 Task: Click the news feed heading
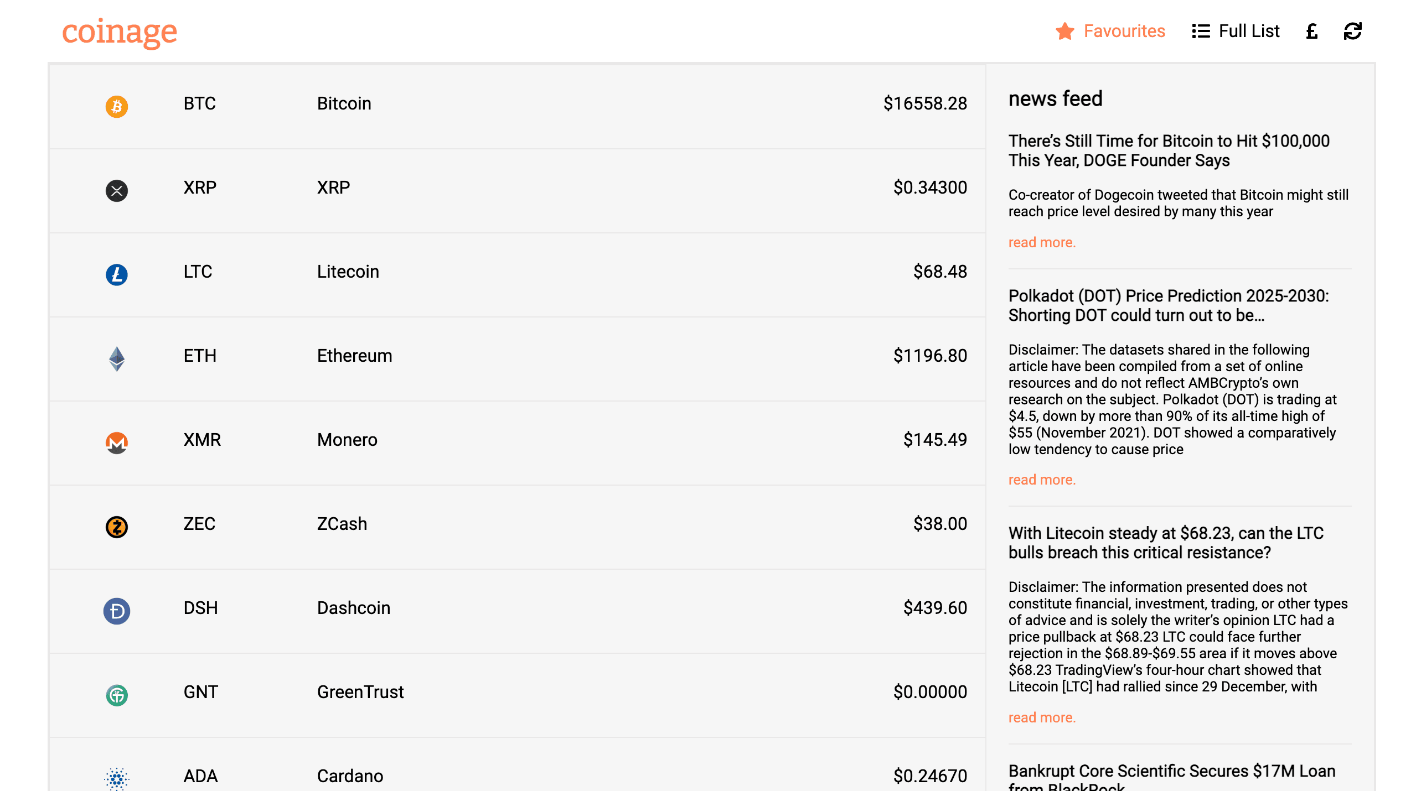[x=1055, y=99]
